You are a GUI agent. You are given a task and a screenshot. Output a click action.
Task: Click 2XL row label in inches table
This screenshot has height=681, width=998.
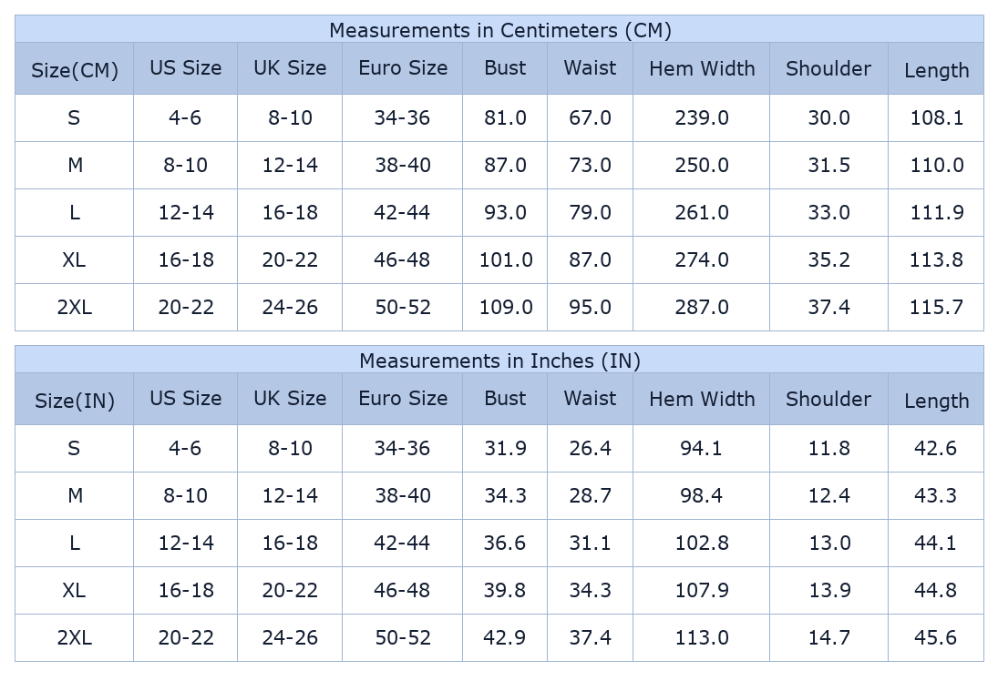74,638
